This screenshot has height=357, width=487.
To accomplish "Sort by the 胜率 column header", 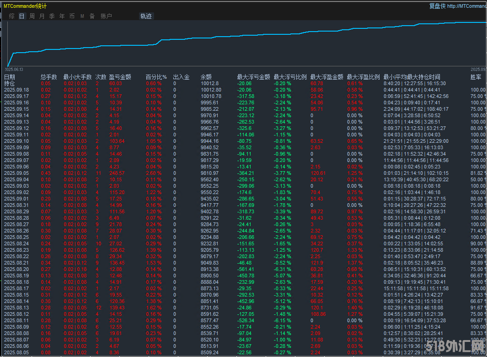I will 476,77.
